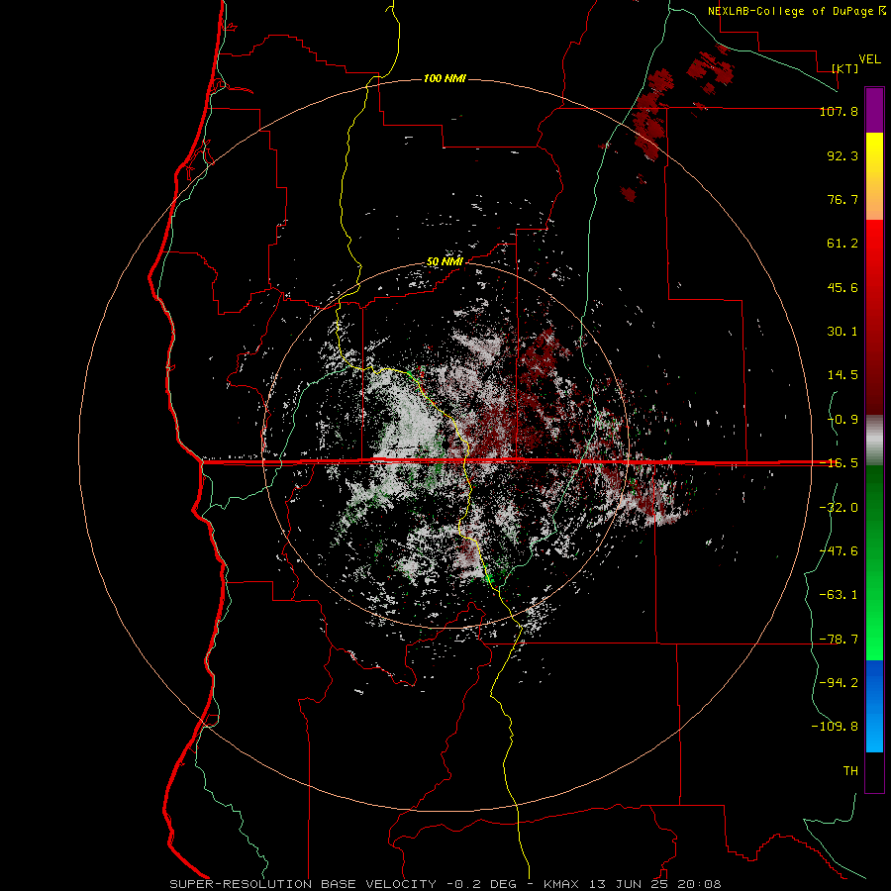The height and width of the screenshot is (891, 891).
Task: Click the -63.1 velocity scale value
Action: point(839,595)
